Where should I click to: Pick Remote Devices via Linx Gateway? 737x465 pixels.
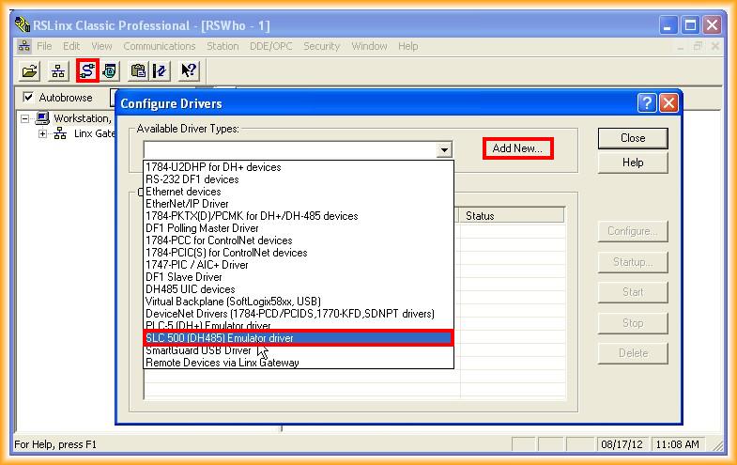coord(223,363)
